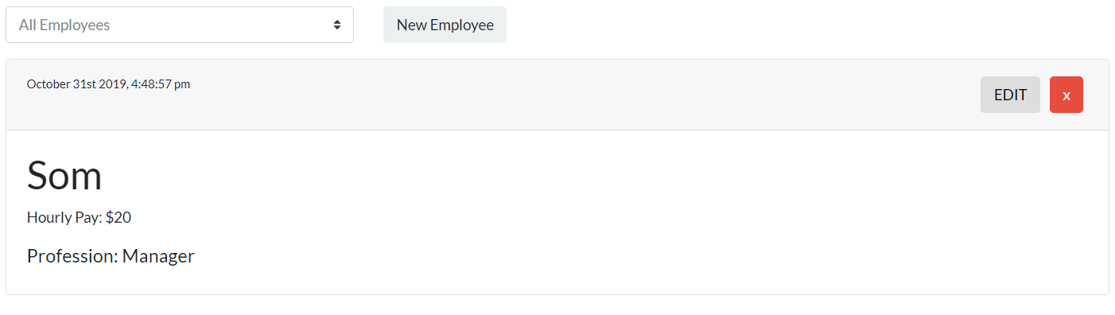The height and width of the screenshot is (315, 1115).
Task: Select the 'All Employees' placeholder text
Action: point(64,25)
